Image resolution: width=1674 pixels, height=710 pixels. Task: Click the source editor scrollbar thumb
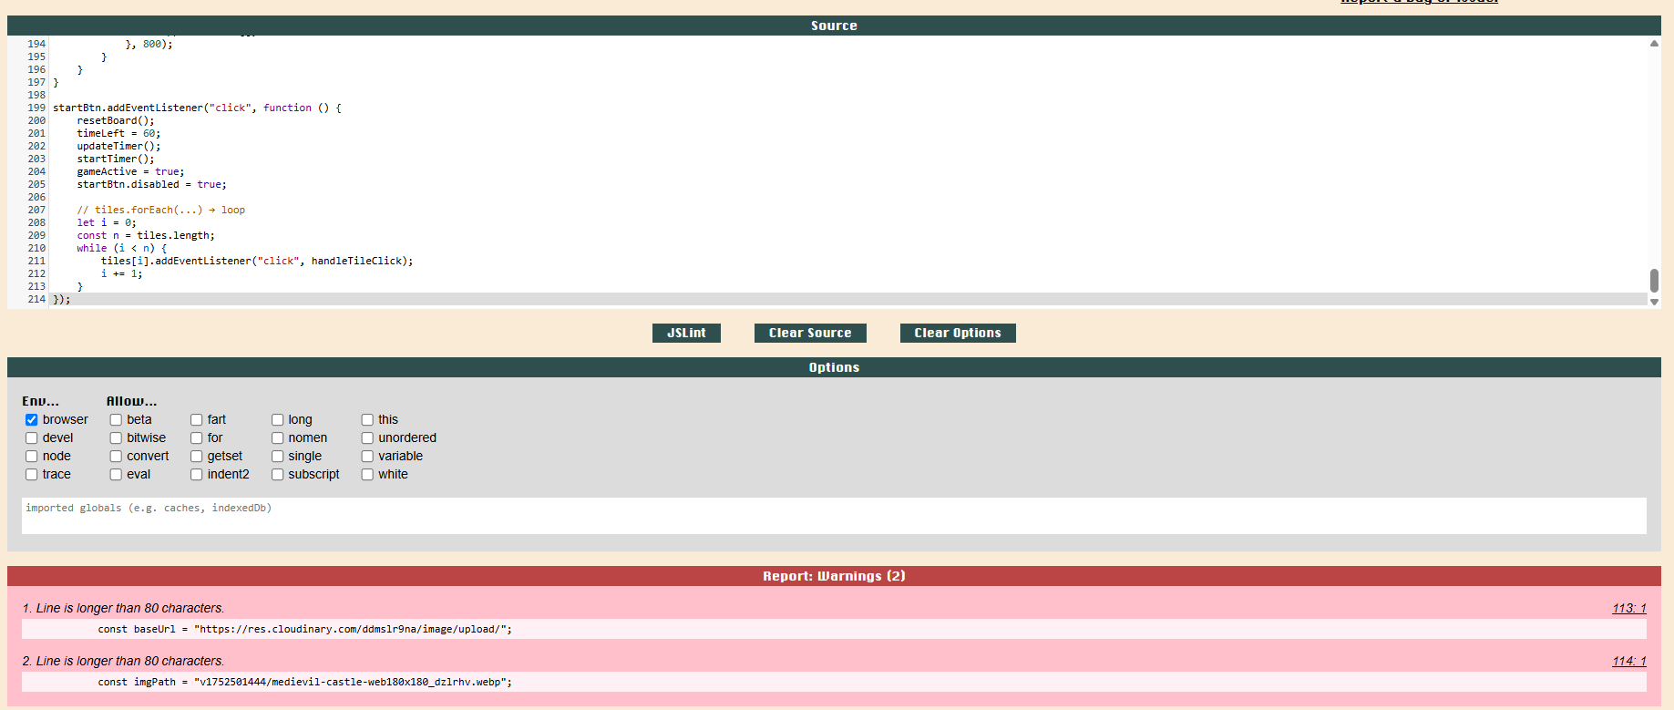click(x=1654, y=281)
